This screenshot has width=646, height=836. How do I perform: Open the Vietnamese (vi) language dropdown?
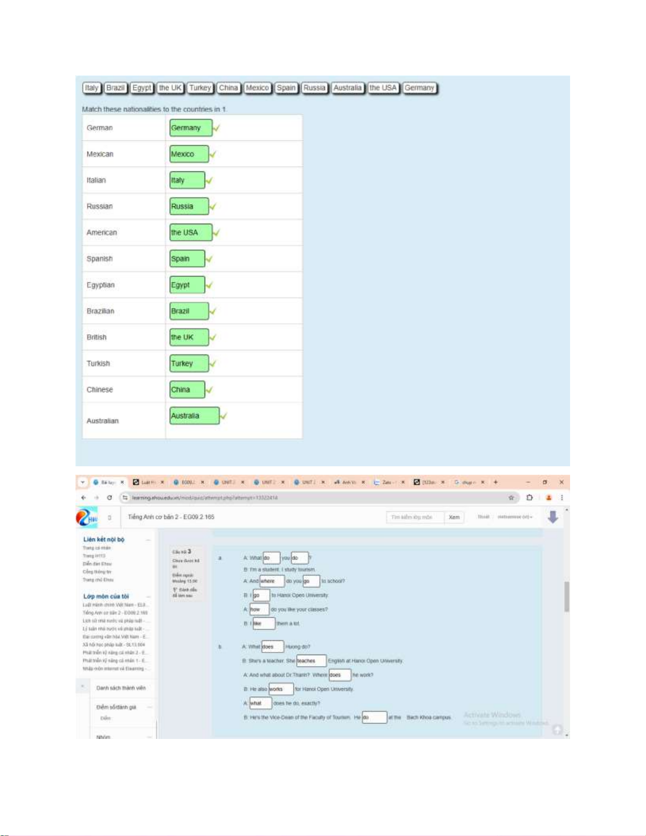(515, 517)
